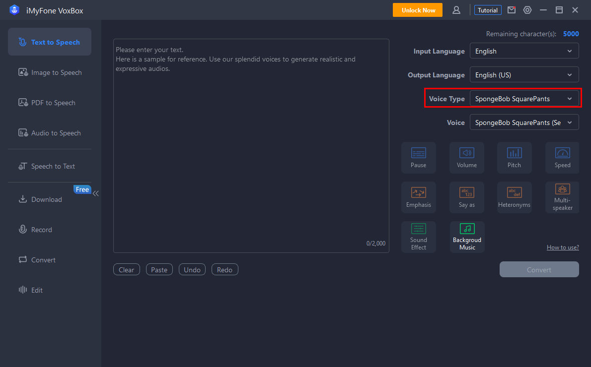591x367 pixels.
Task: Add Backgroud Music
Action: (467, 237)
